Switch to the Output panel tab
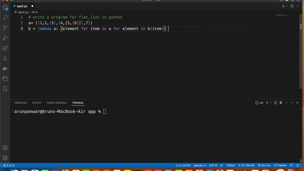 click(37, 103)
